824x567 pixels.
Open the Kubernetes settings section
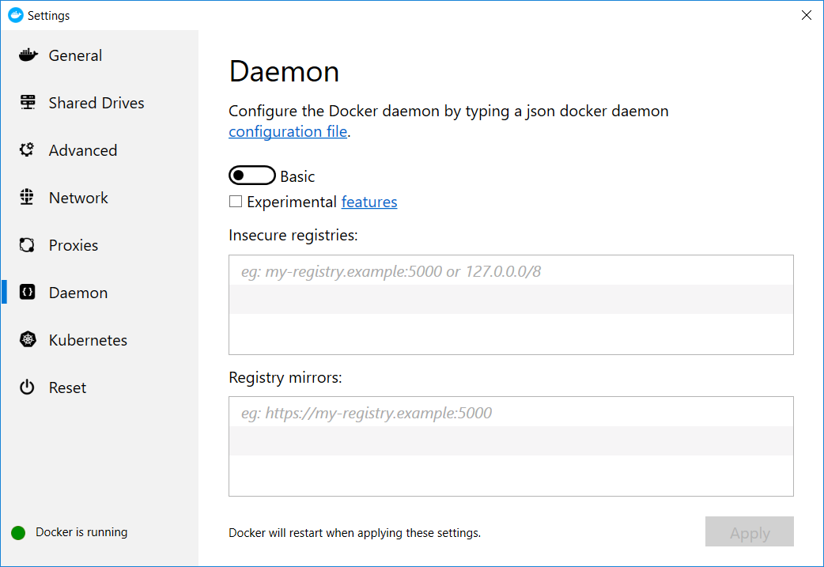[x=88, y=339]
